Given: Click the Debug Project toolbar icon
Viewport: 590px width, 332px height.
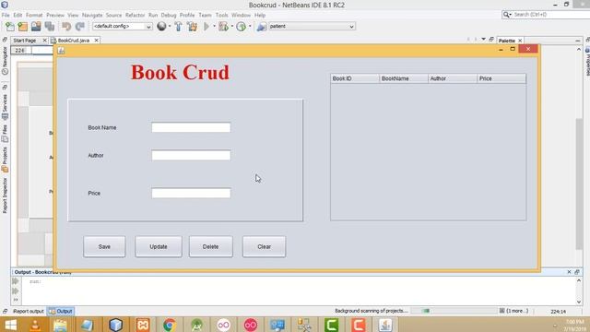Looking at the screenshot, I should [223, 27].
